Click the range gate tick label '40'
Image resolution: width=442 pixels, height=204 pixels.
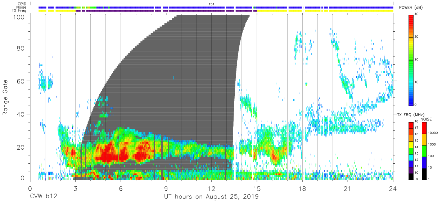(21, 114)
